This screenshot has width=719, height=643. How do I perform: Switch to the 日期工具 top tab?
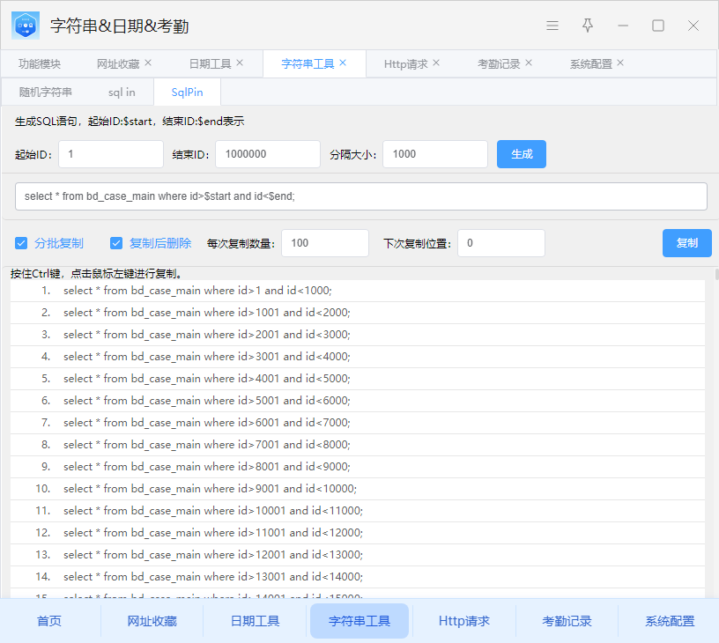click(210, 63)
